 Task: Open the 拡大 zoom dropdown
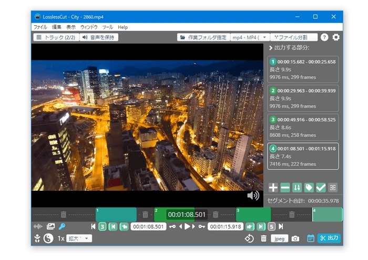click(x=79, y=238)
